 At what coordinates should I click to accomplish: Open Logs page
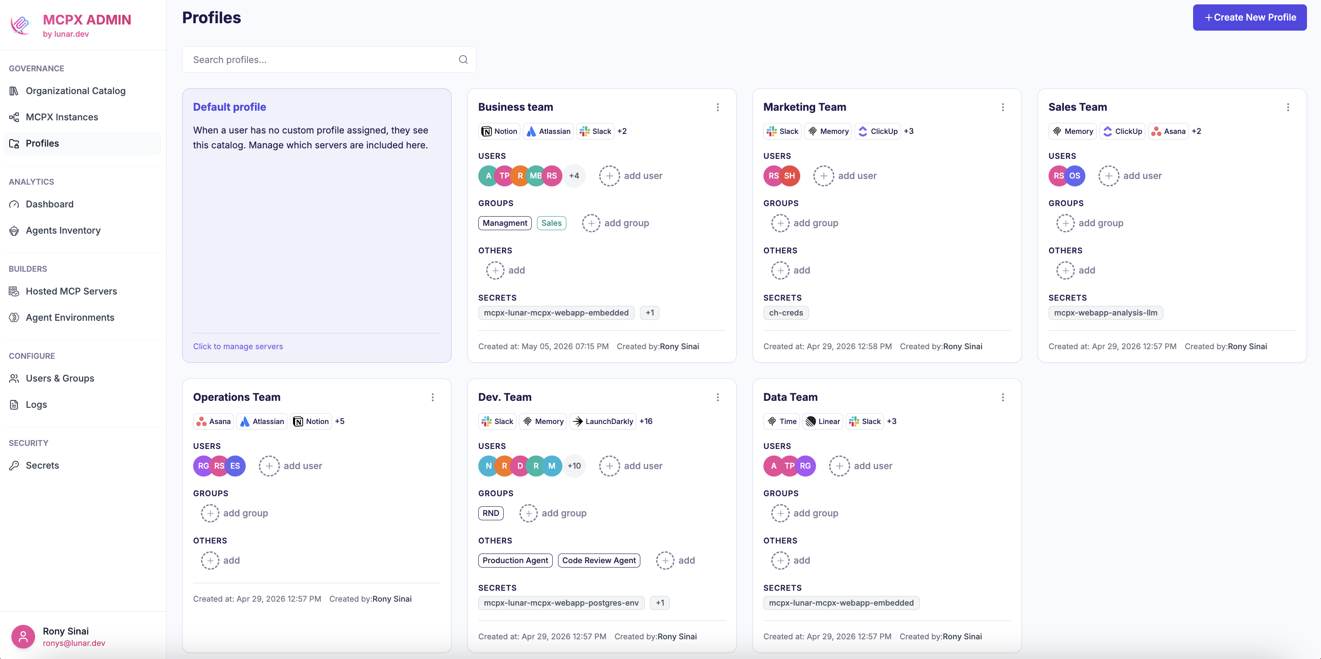tap(82, 404)
